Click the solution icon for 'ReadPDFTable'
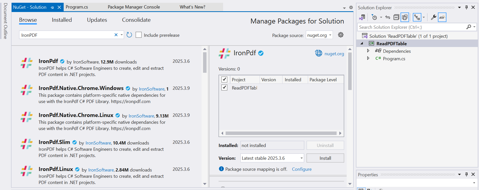Image resolution: width=479 pixels, height=190 pixels. tap(365, 36)
